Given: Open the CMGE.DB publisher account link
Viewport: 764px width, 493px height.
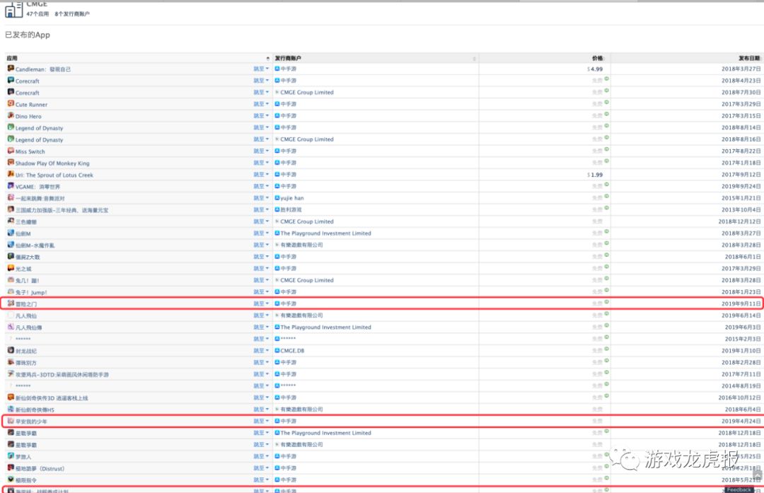Looking at the screenshot, I should click(x=292, y=351).
